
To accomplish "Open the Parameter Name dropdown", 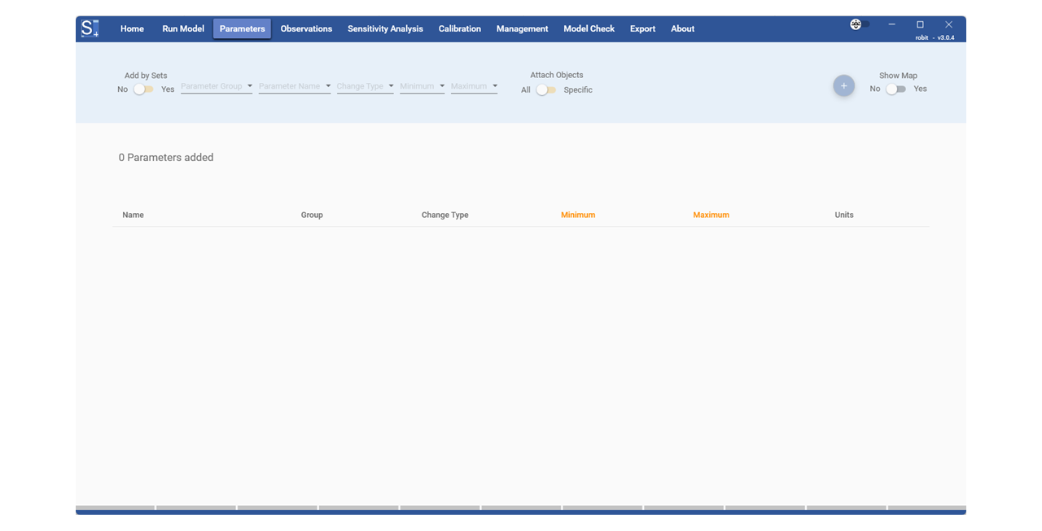I will (x=295, y=86).
